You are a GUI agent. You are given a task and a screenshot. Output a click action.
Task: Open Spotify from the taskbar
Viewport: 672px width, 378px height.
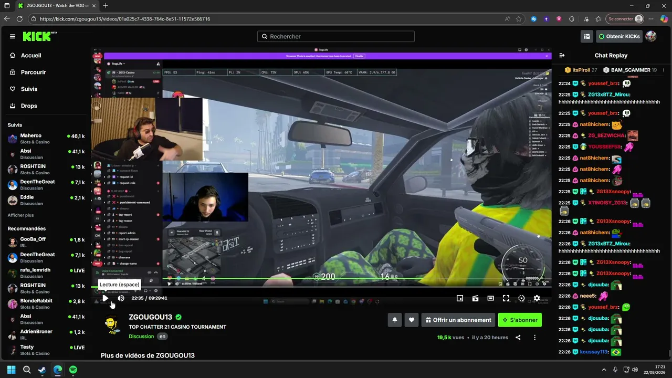pyautogui.click(x=73, y=370)
